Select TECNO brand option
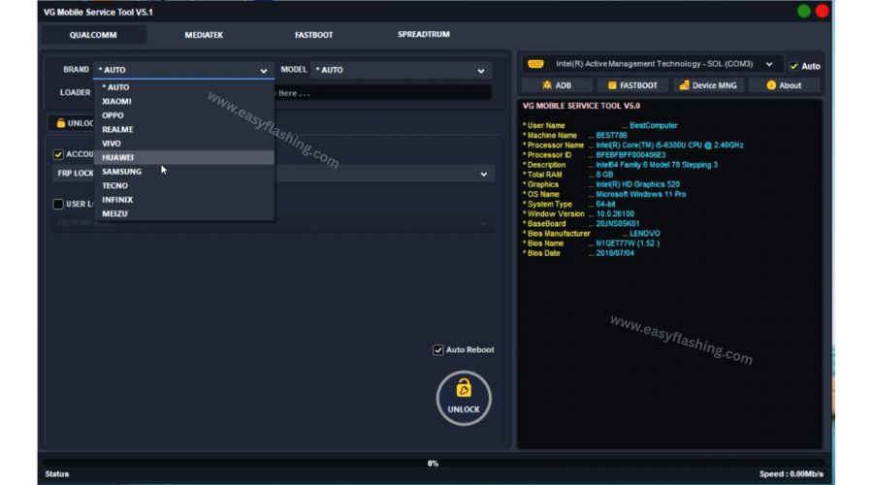The image size is (873, 485). 183,185
